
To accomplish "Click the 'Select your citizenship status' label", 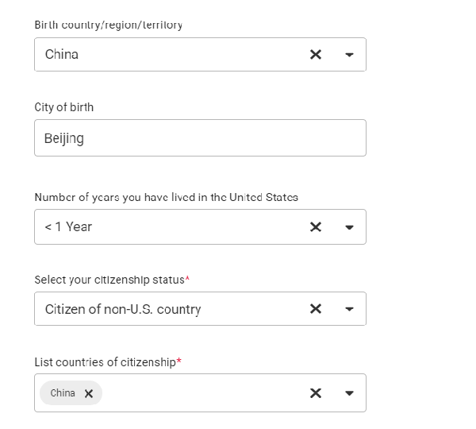I will coord(109,280).
